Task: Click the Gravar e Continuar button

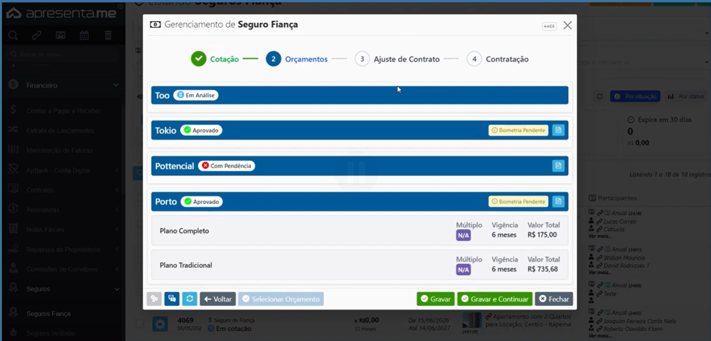Action: coord(495,299)
